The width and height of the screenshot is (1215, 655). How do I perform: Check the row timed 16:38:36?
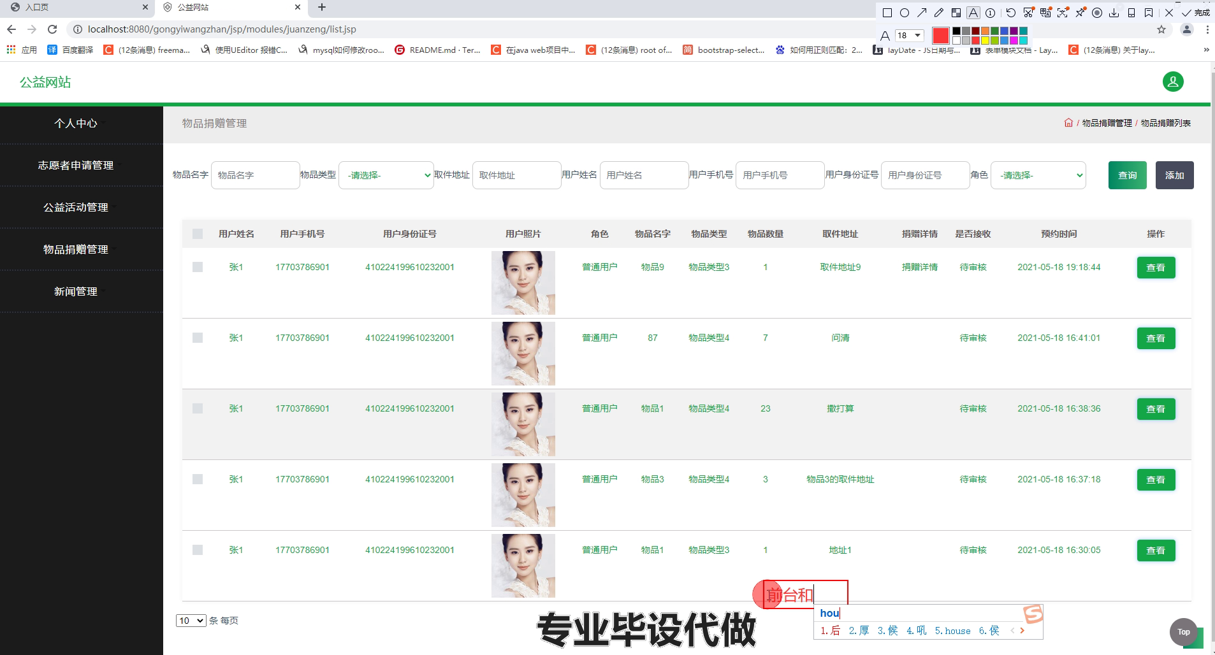click(x=198, y=408)
